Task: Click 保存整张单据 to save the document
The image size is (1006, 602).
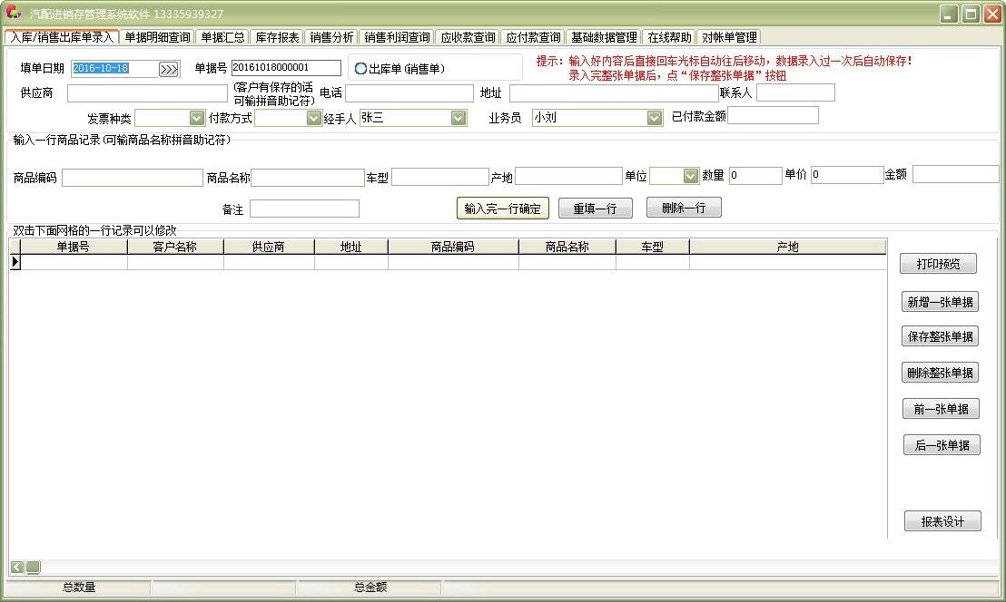Action: click(x=940, y=336)
